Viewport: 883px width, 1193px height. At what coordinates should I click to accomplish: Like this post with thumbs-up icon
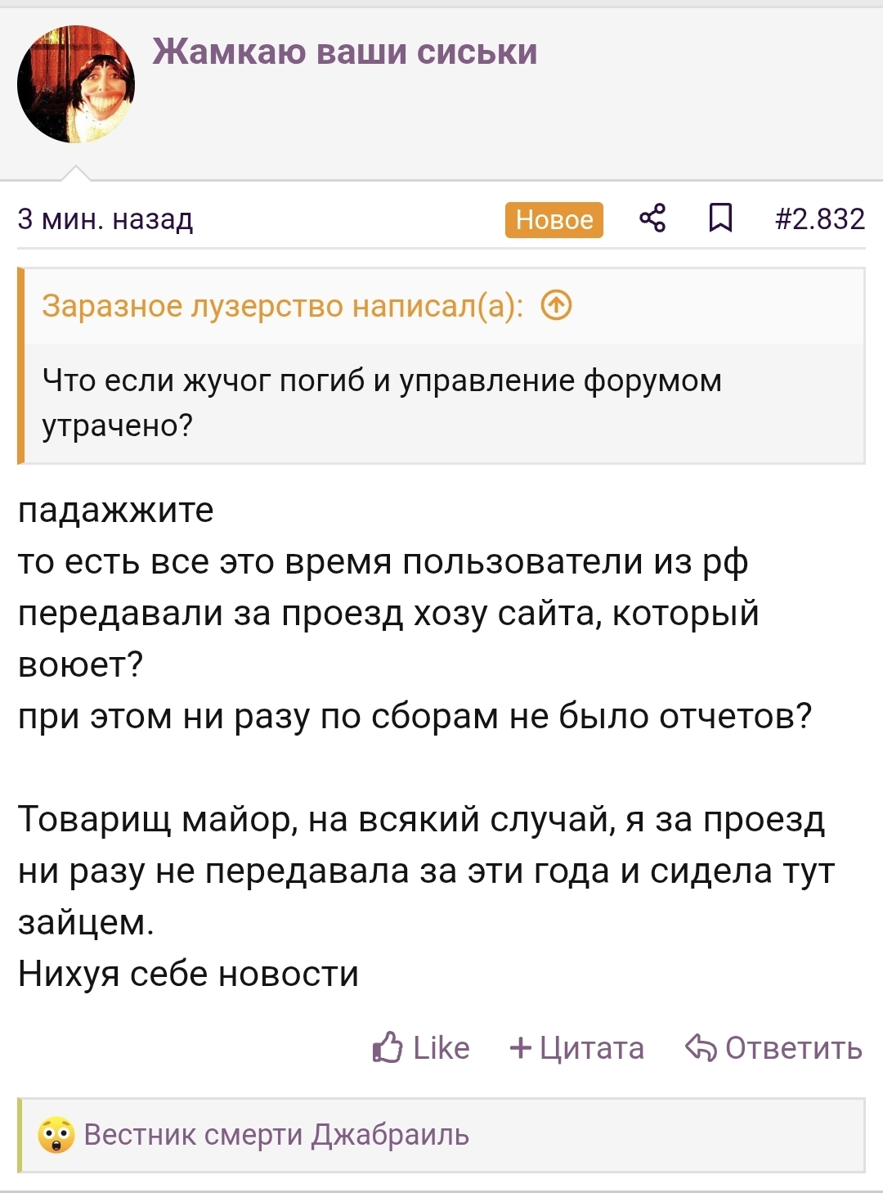tap(388, 1047)
